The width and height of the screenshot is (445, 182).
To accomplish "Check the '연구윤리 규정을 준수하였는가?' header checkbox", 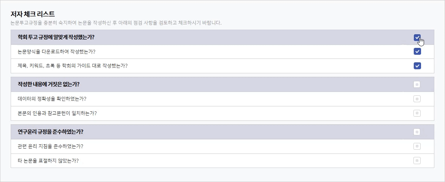I will [x=417, y=132].
